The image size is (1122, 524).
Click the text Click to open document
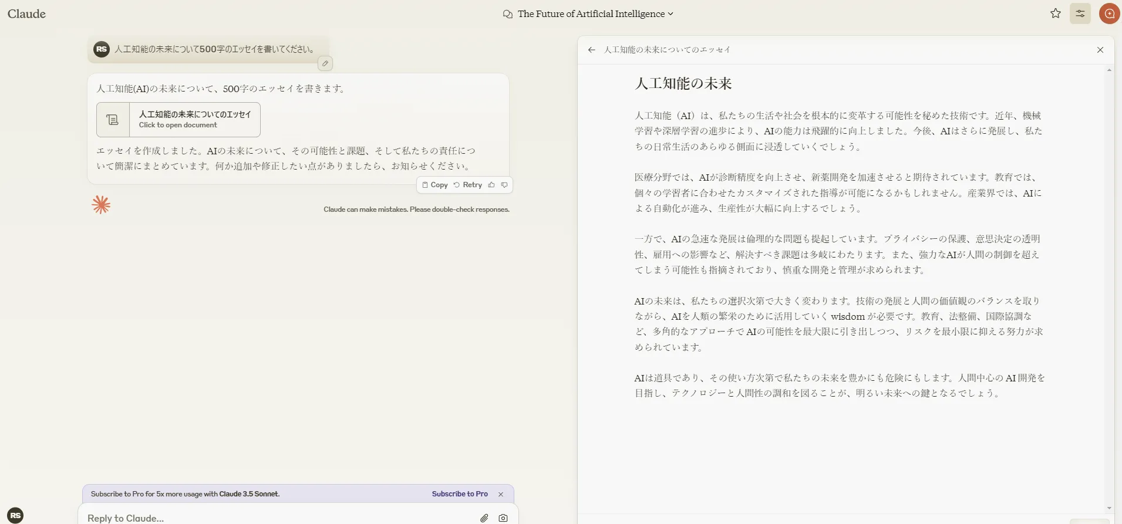tap(178, 125)
